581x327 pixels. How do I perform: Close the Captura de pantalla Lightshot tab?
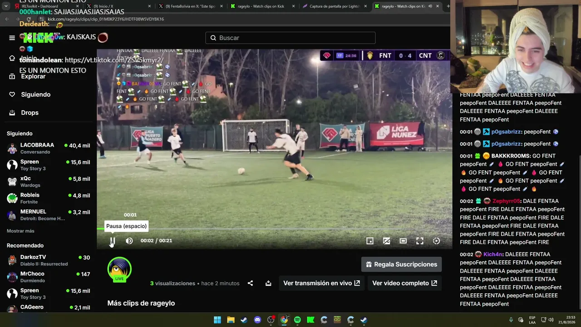(365, 6)
